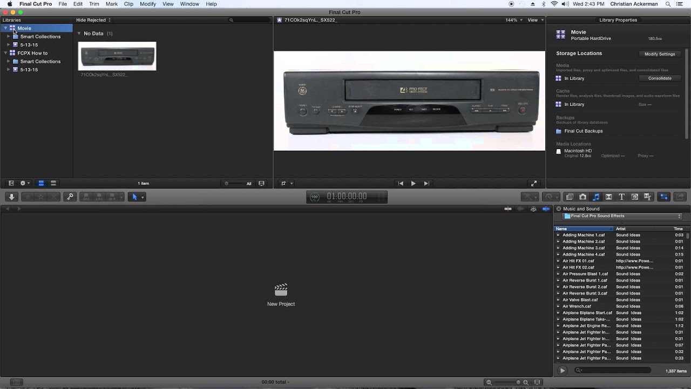Open the Themes browser icon
The image size is (691, 389).
coord(648,197)
